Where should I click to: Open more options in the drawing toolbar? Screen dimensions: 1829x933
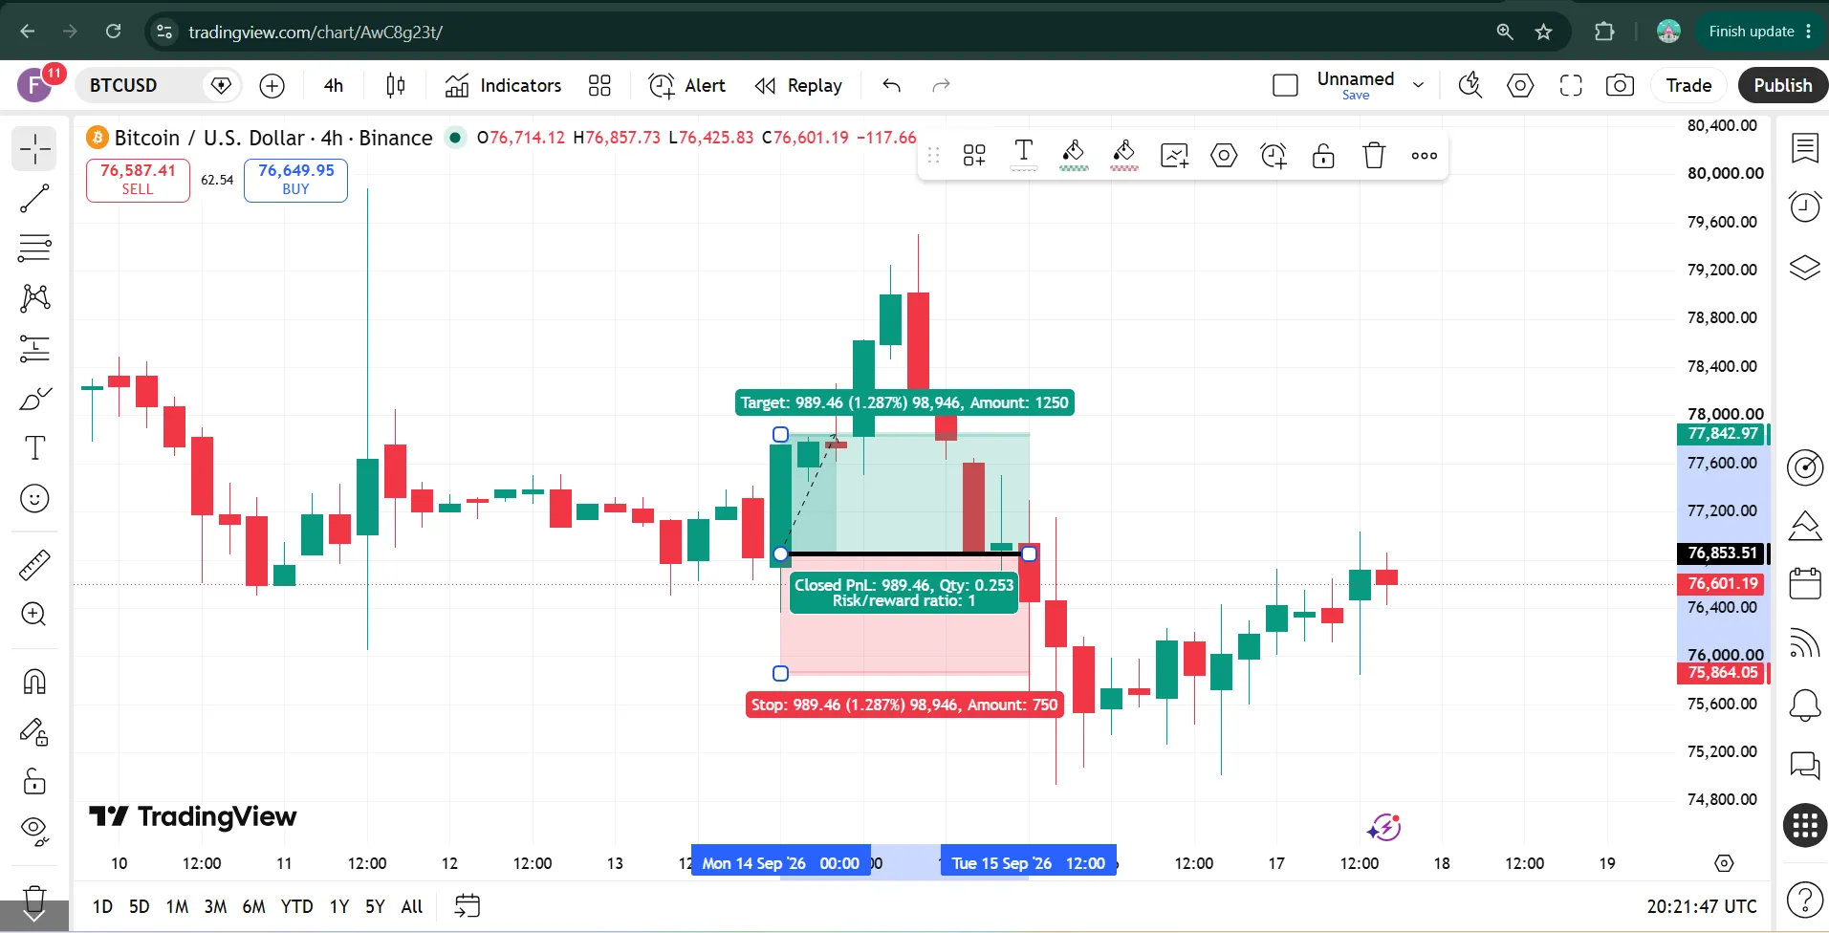(1425, 155)
